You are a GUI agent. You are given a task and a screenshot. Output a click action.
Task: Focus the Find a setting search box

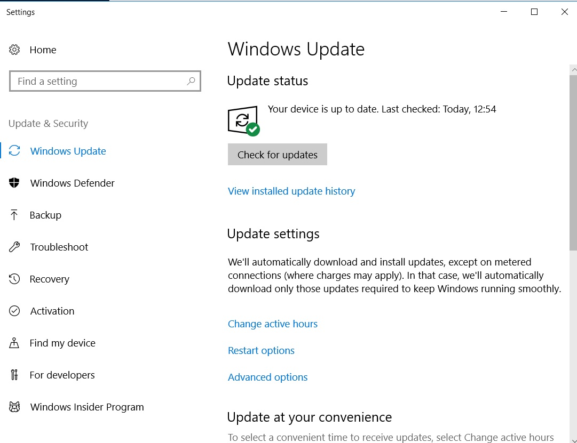click(105, 81)
